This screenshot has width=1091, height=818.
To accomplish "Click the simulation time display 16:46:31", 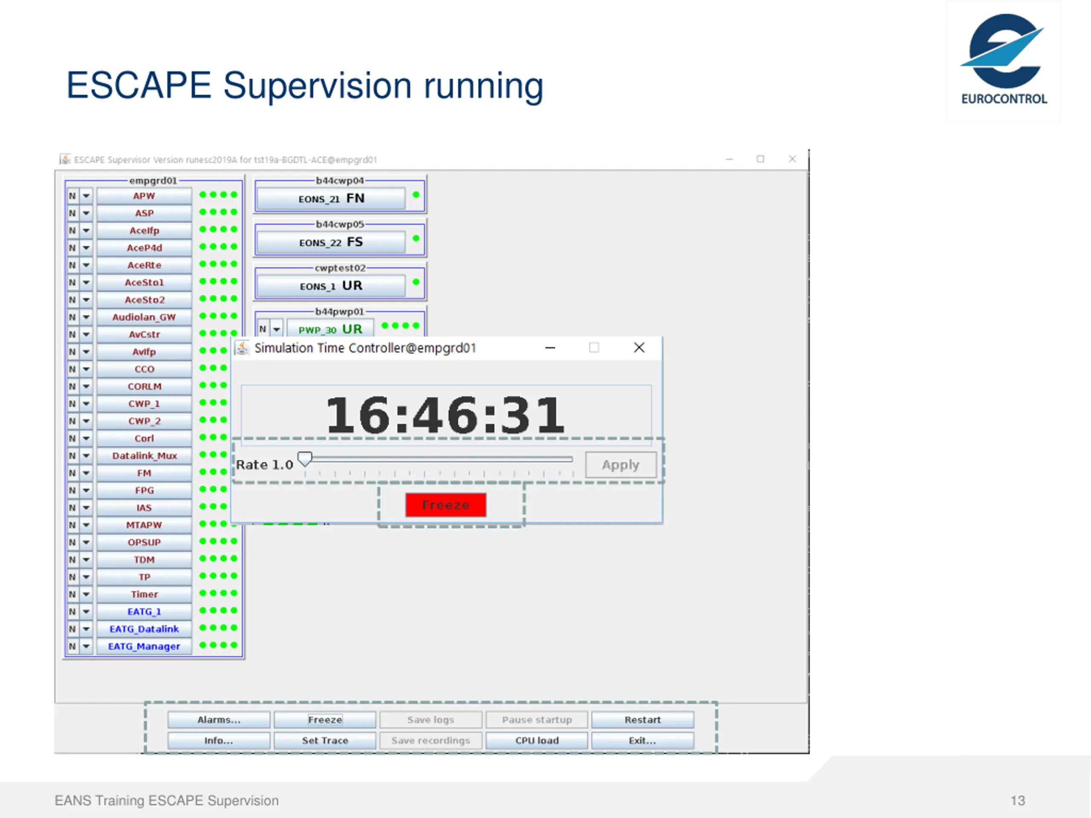I will coord(445,415).
